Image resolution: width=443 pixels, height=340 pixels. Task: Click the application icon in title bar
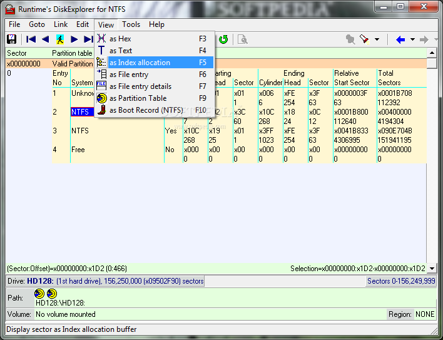point(11,9)
